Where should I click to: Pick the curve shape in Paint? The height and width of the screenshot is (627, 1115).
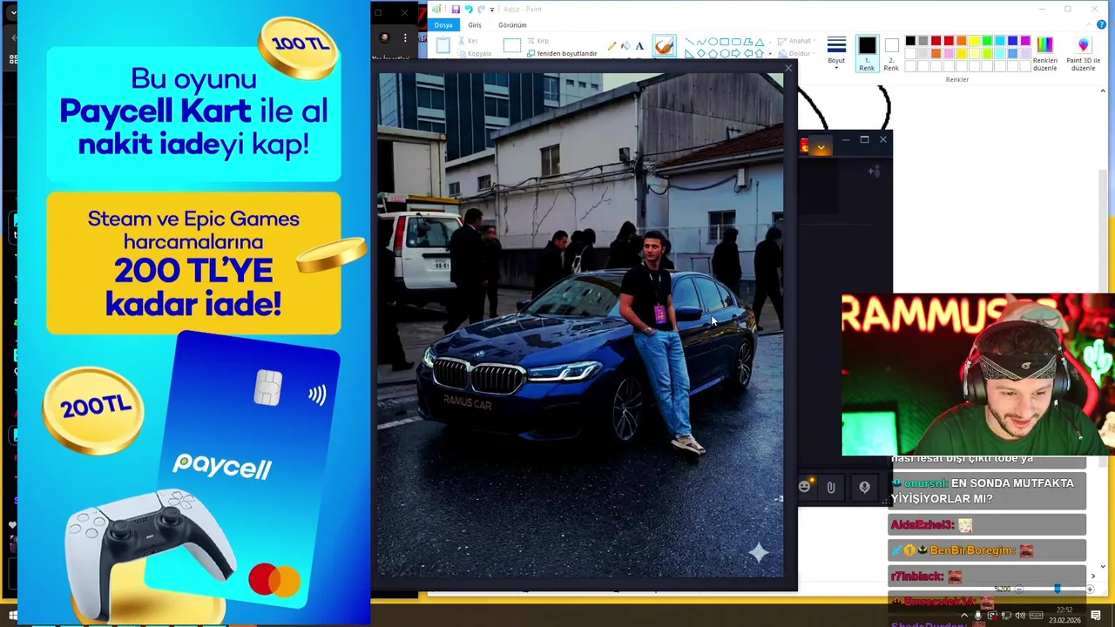coord(701,41)
